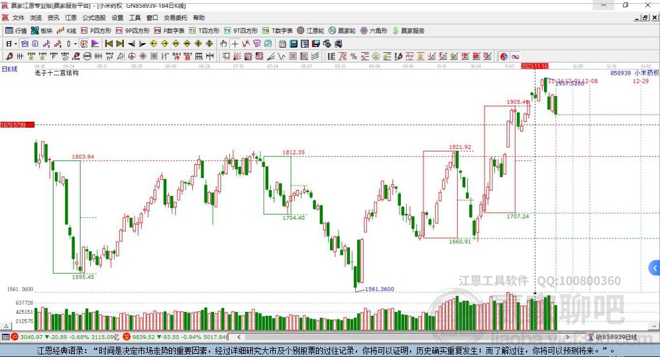Click the first yellow diamond left-arrow icon

coord(153,44)
